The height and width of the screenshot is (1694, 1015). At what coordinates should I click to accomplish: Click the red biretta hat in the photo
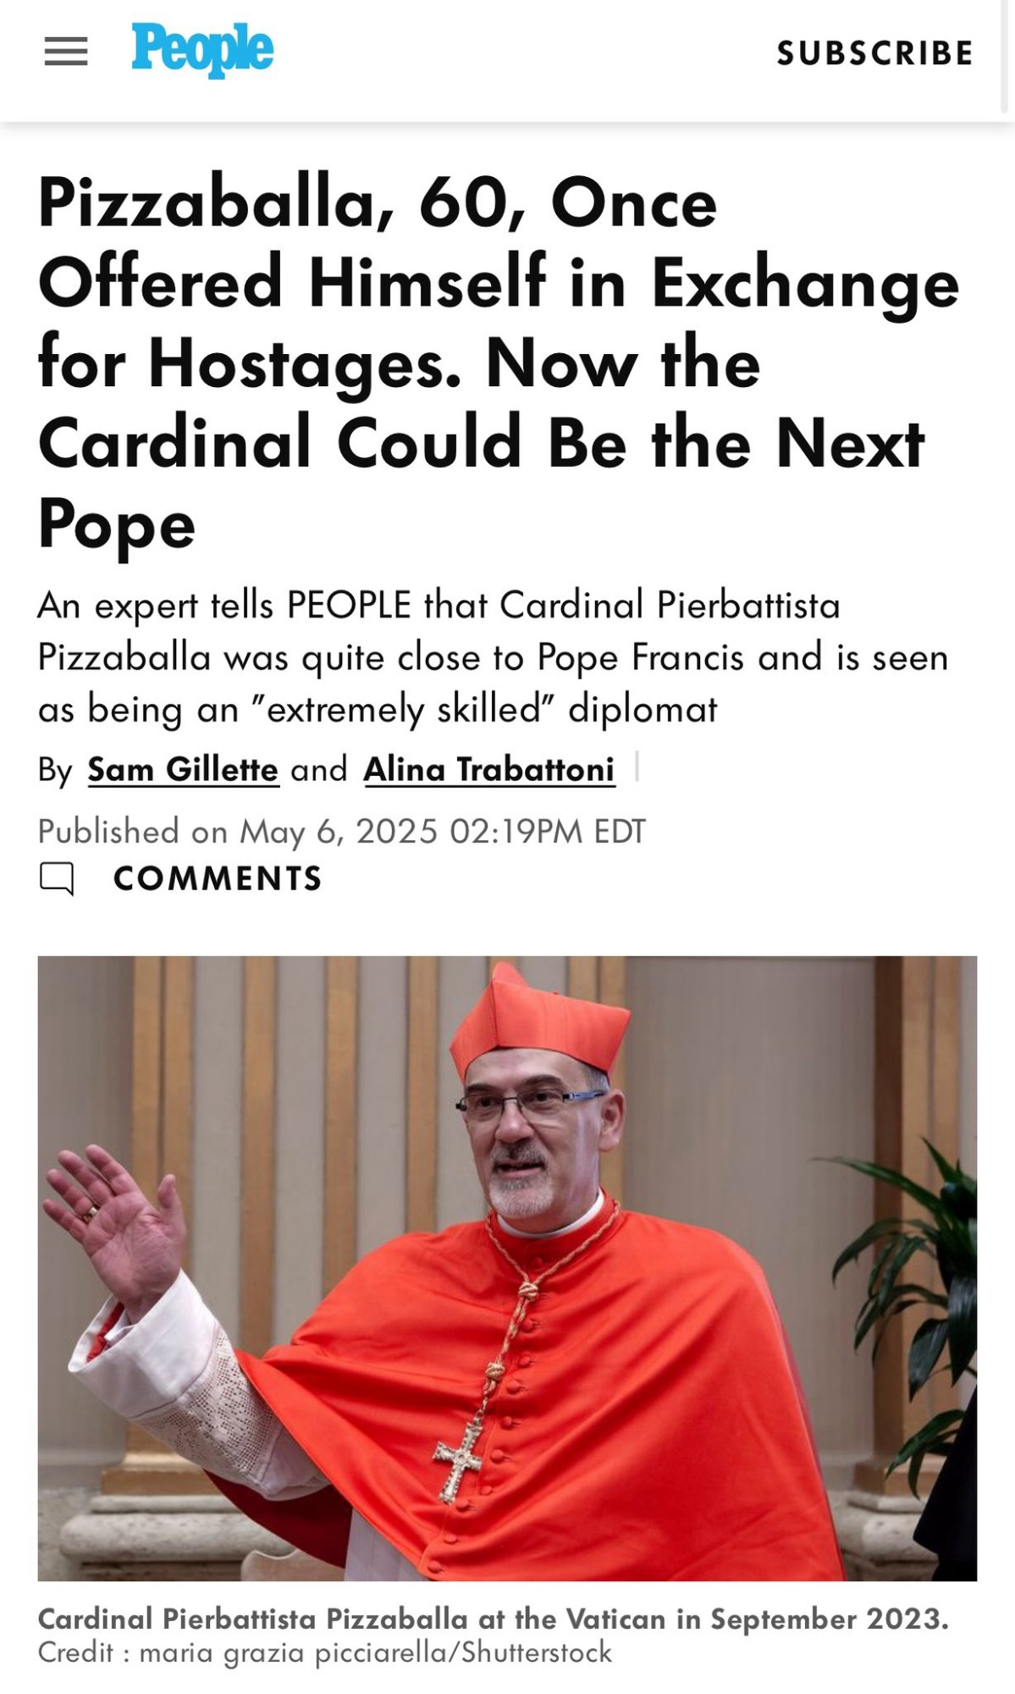pyautogui.click(x=539, y=1022)
